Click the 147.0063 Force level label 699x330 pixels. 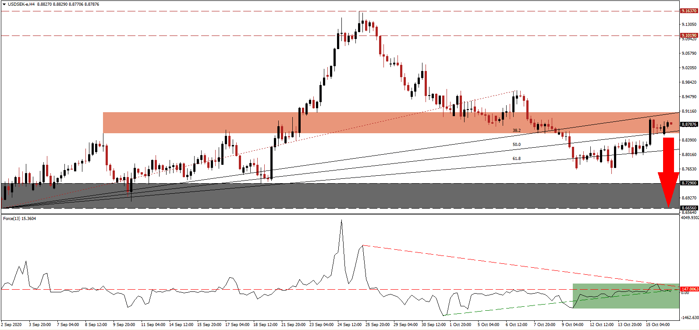click(689, 289)
